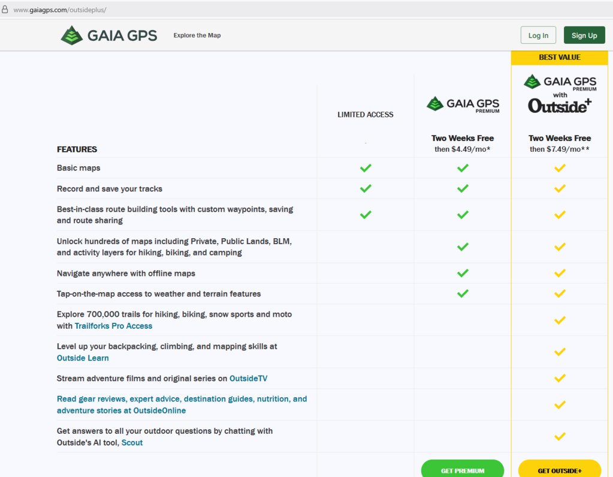Click Premium checkmark for Record and save tracks

click(x=463, y=188)
